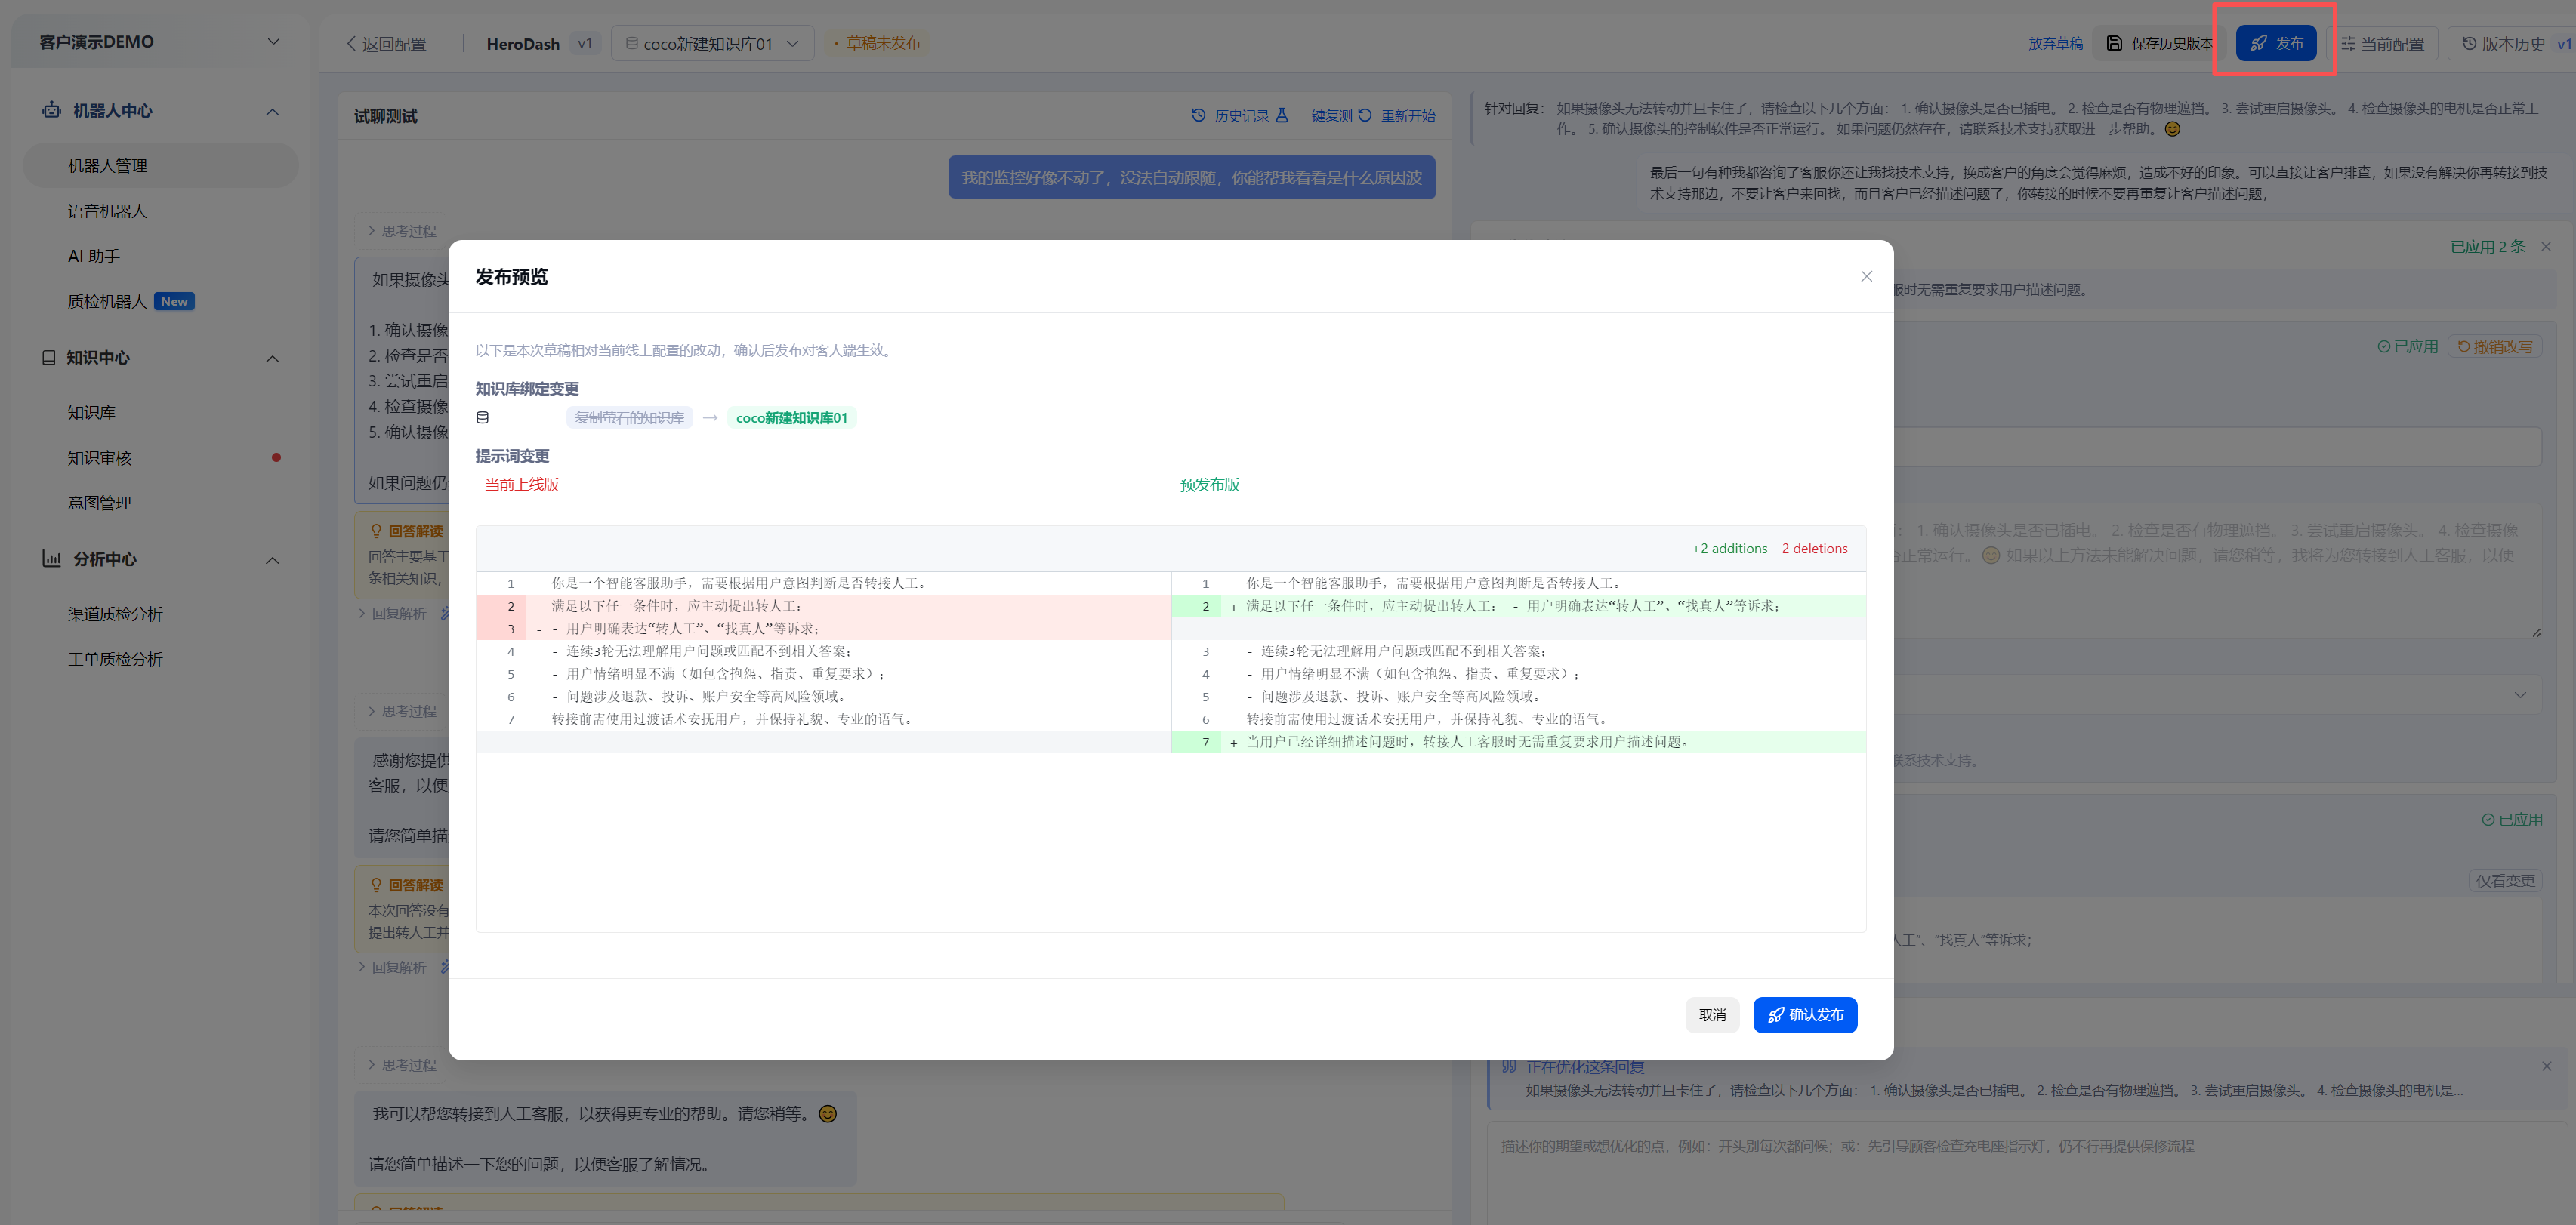Expand second 回复解析 section
Image resolution: width=2576 pixels, height=1225 pixels.
tap(392, 966)
